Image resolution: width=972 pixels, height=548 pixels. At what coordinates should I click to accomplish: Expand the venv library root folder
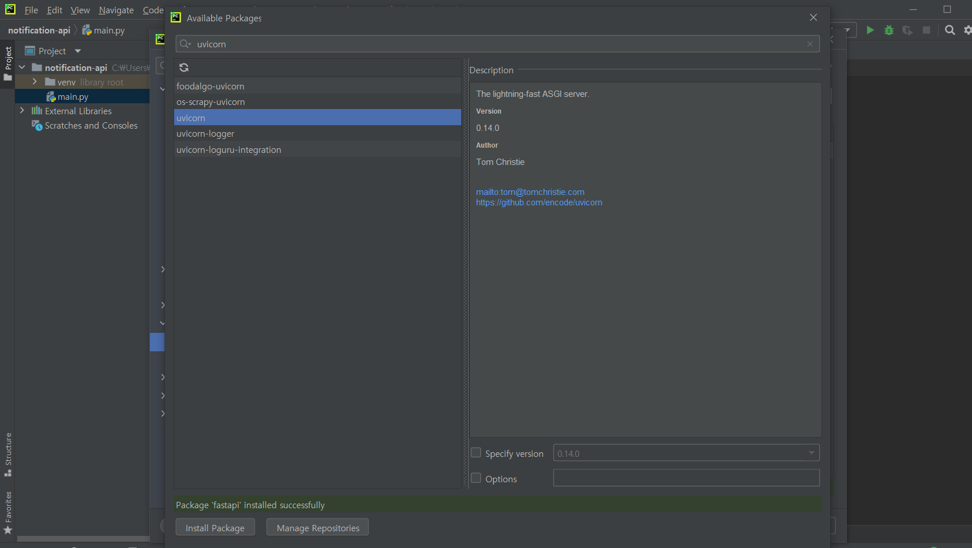[35, 82]
